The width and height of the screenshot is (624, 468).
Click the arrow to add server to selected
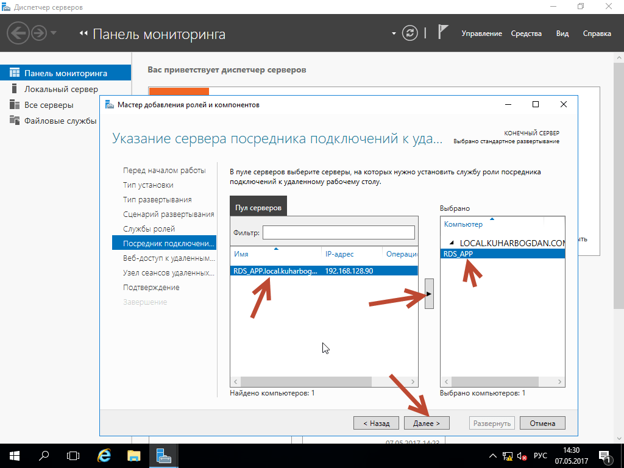(x=429, y=294)
